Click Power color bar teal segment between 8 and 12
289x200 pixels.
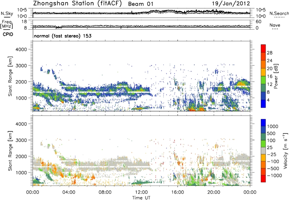click(263, 88)
